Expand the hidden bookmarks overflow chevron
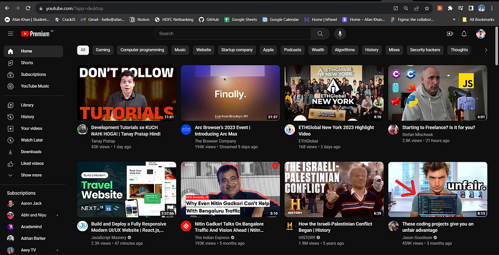This screenshot has height=255, width=499. [454, 20]
